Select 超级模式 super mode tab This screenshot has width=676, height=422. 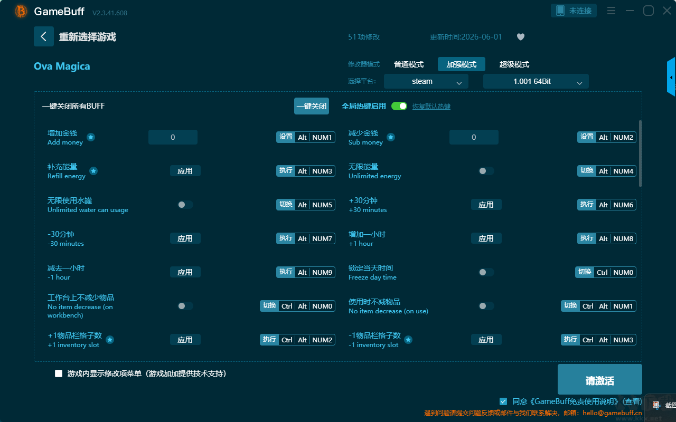[x=514, y=64]
